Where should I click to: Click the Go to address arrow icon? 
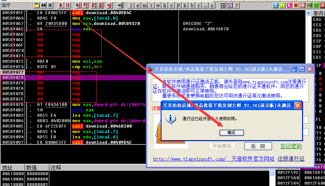tap(119, 5)
